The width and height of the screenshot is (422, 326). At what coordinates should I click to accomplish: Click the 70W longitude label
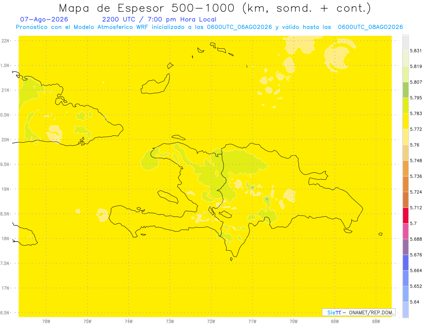[x=294, y=321]
